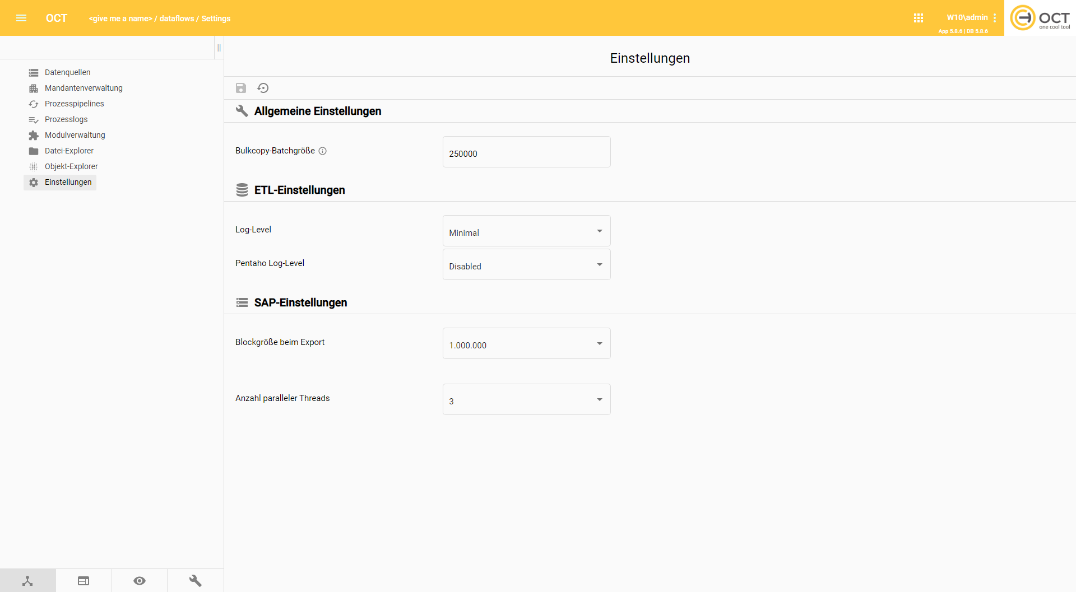
Task: Click the Prozesspipelines sync icon
Action: 33,104
